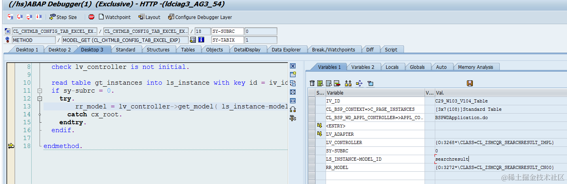Image resolution: width=567 pixels, height=184 pixels.
Task: Open the Tables tab
Action: [x=188, y=49]
